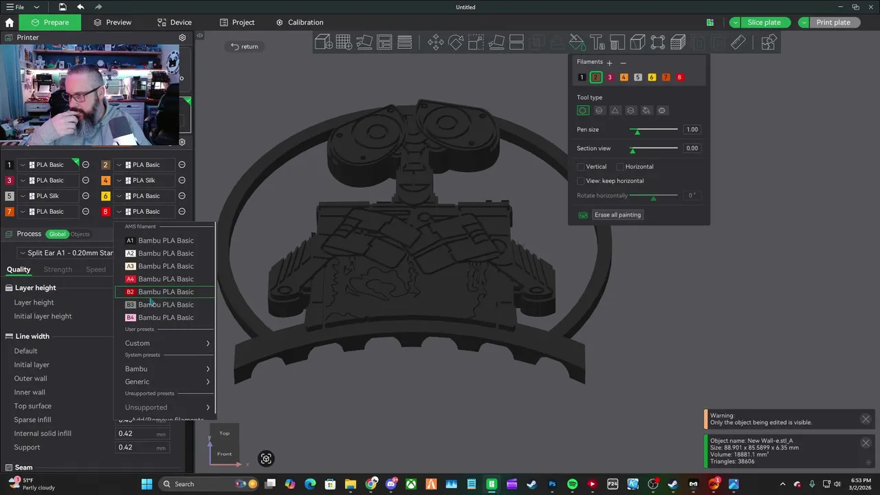Click the Add plate grid icon
The width and height of the screenshot is (880, 495).
click(344, 43)
